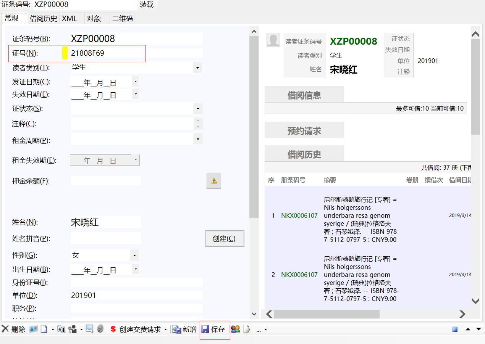
Task: Click the 证条码号(B) form field
Action: coord(136,39)
